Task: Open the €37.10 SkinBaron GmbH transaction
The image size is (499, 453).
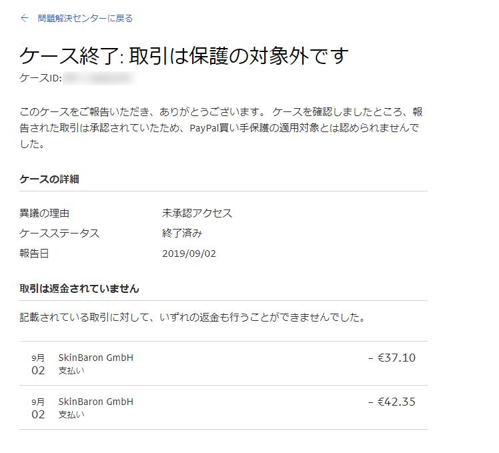Action: (x=223, y=364)
